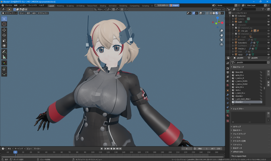Toggle visibility eye of ButtonBelt1
Image resolution: width=271 pixels, height=161 pixels.
coord(268,43)
